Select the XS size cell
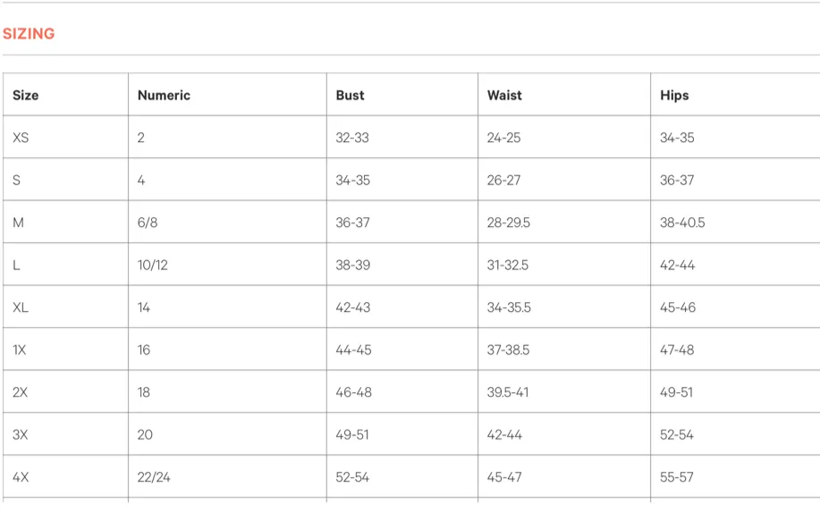Image resolution: width=820 pixels, height=529 pixels. pos(21,138)
